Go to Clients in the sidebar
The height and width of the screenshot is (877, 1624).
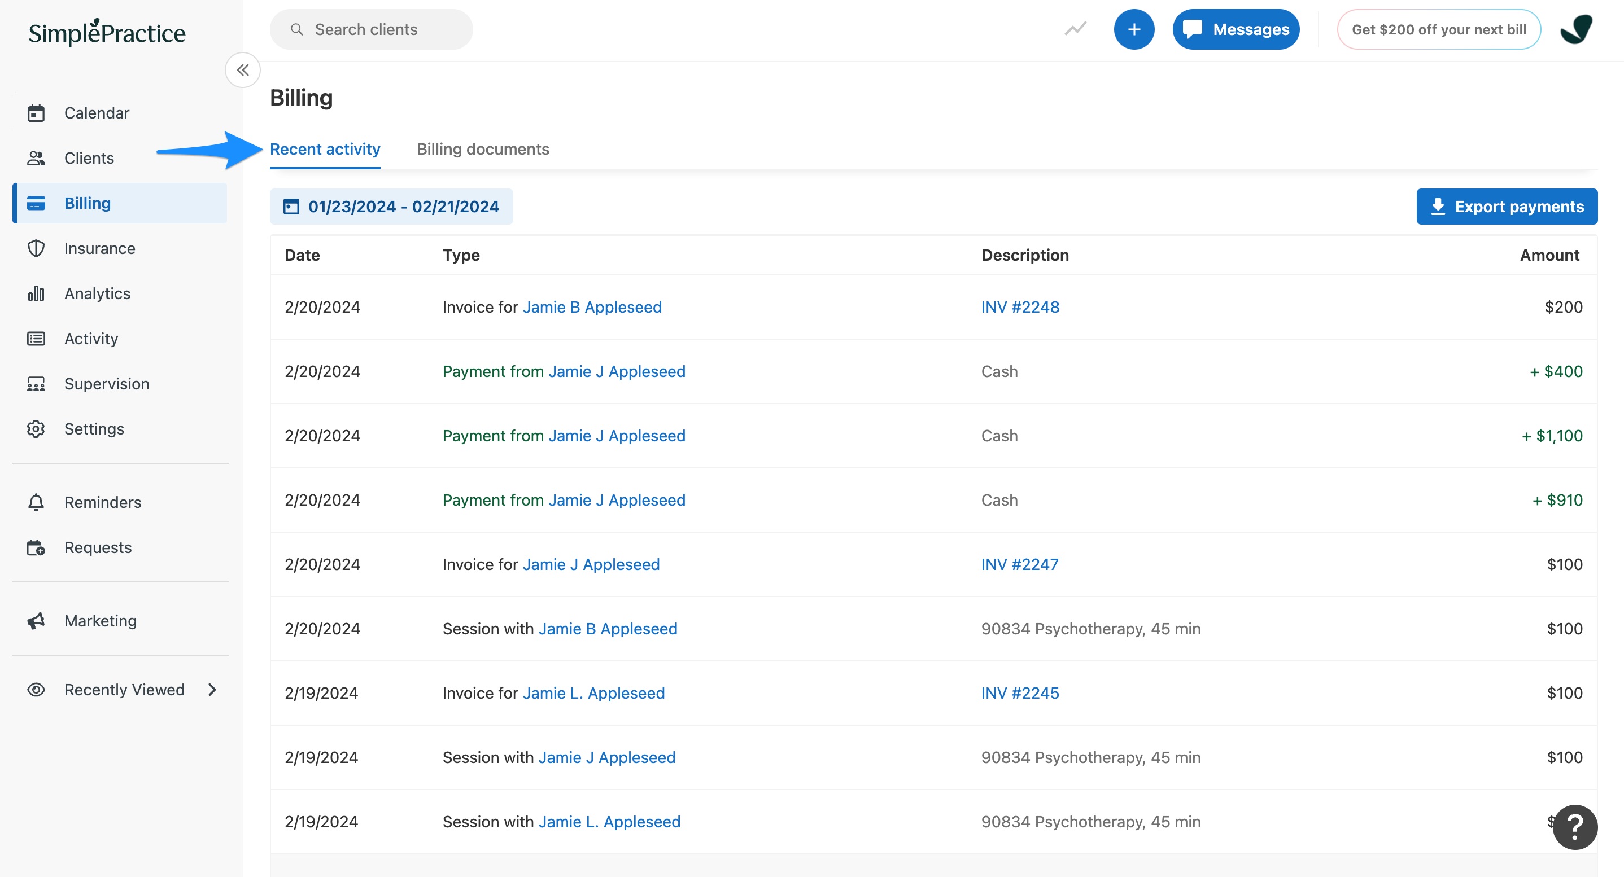click(x=89, y=158)
